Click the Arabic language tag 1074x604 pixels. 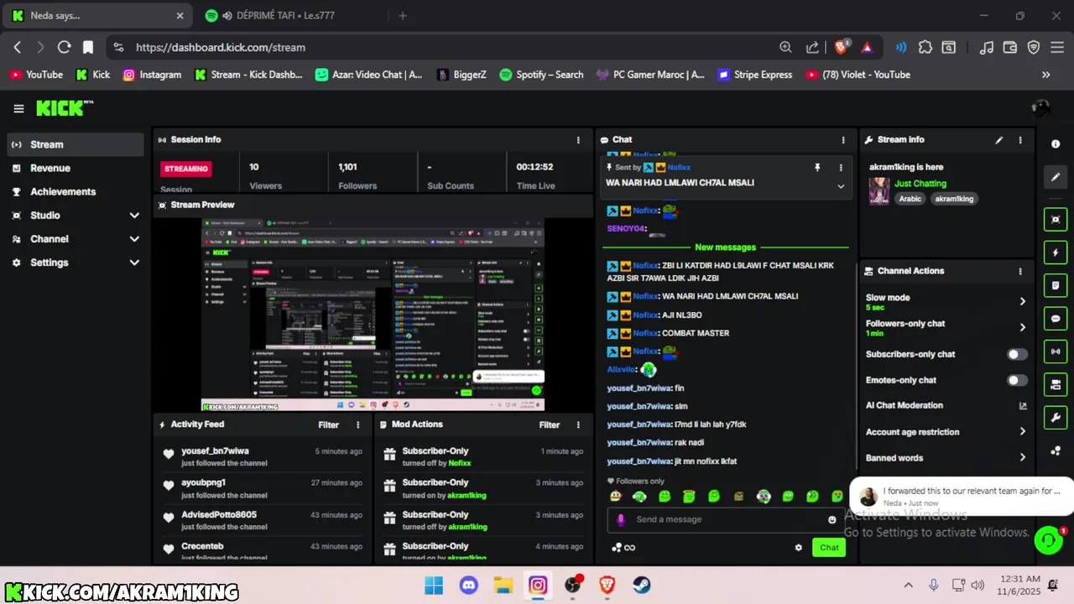pyautogui.click(x=910, y=200)
